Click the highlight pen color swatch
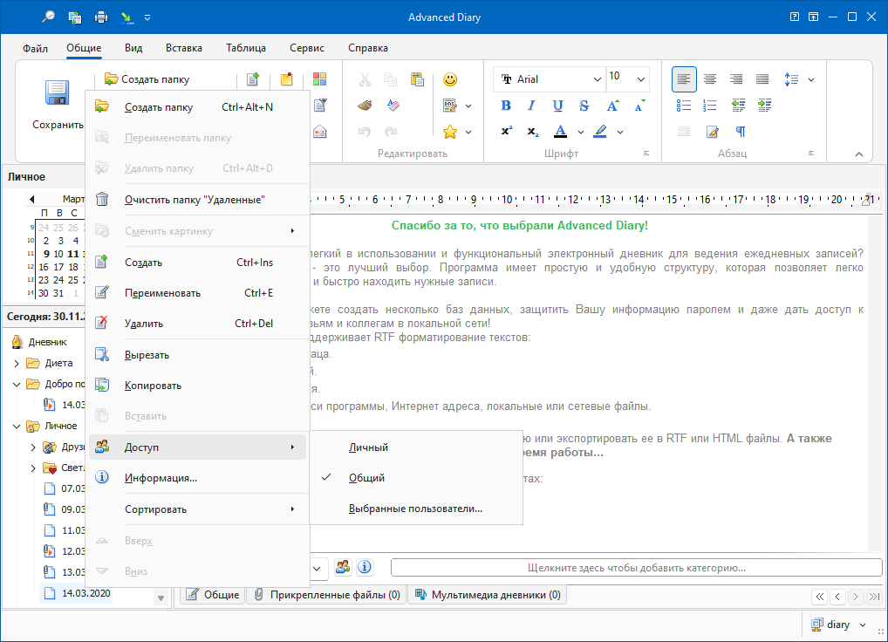Screen dimensions: 888x642 click(600, 132)
